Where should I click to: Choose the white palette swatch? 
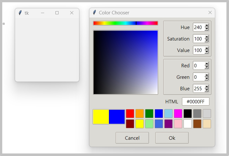(x=188, y=124)
